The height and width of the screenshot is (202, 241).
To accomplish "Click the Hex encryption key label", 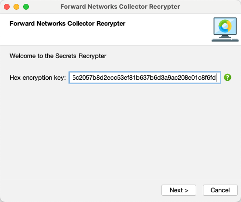I will [38, 78].
